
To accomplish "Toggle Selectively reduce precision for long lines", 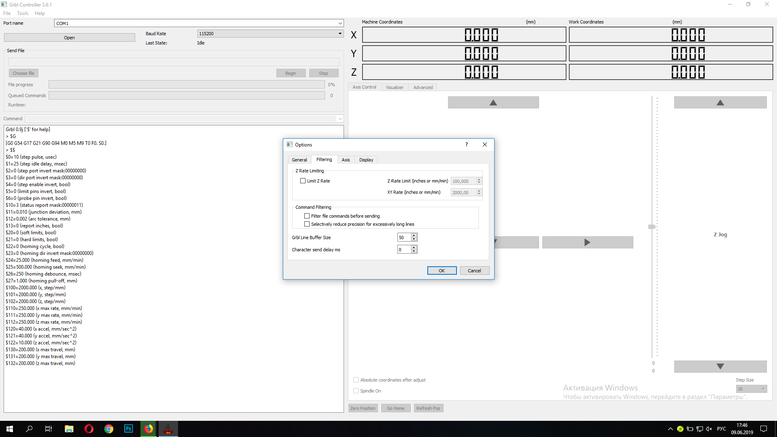I will [307, 224].
